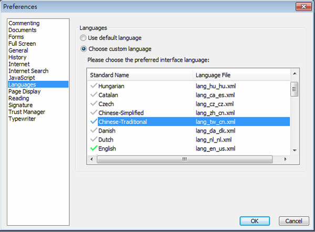Click lang_nl_nl.xml file cell
The height and width of the screenshot is (232, 315).
pyautogui.click(x=214, y=139)
